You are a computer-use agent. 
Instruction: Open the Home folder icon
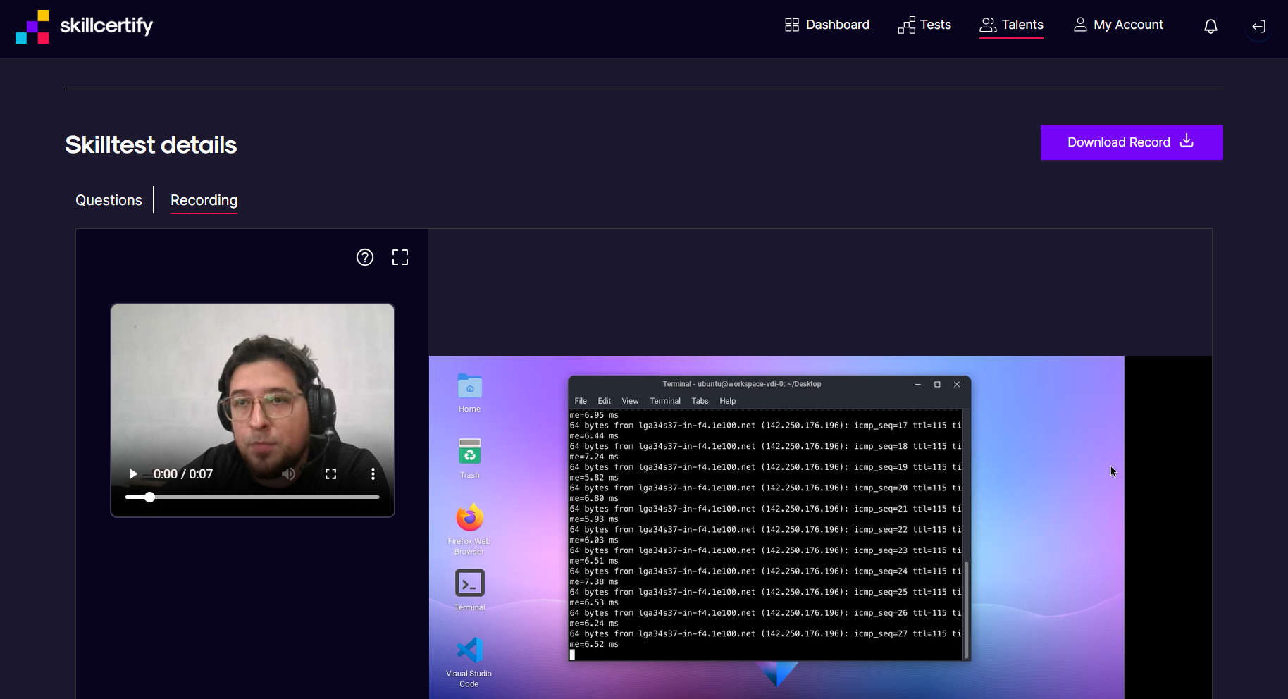tap(469, 387)
